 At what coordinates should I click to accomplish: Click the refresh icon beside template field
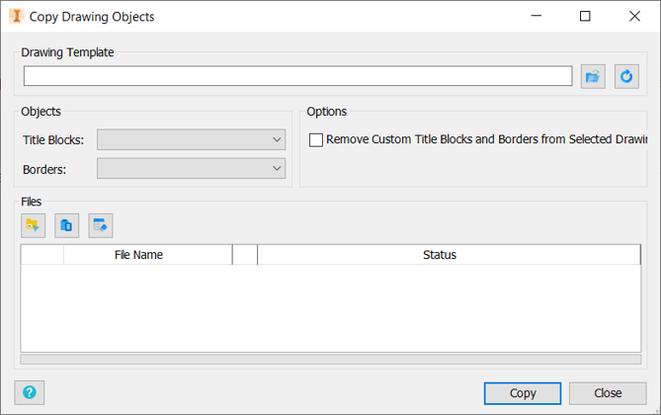click(626, 76)
